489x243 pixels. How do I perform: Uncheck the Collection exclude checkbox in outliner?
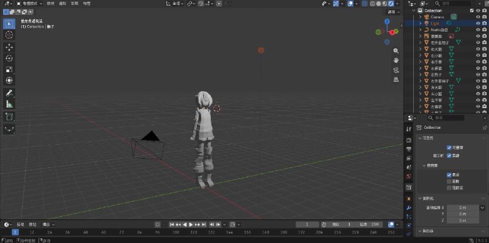pyautogui.click(x=472, y=10)
